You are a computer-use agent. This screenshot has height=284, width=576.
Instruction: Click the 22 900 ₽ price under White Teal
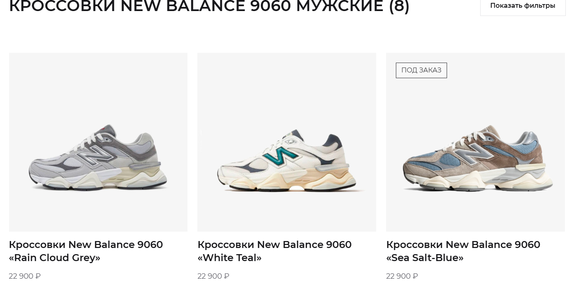click(x=213, y=276)
